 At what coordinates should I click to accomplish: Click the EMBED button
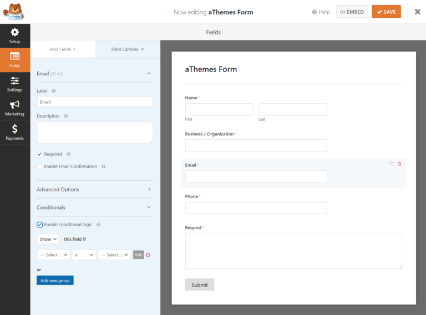(352, 12)
